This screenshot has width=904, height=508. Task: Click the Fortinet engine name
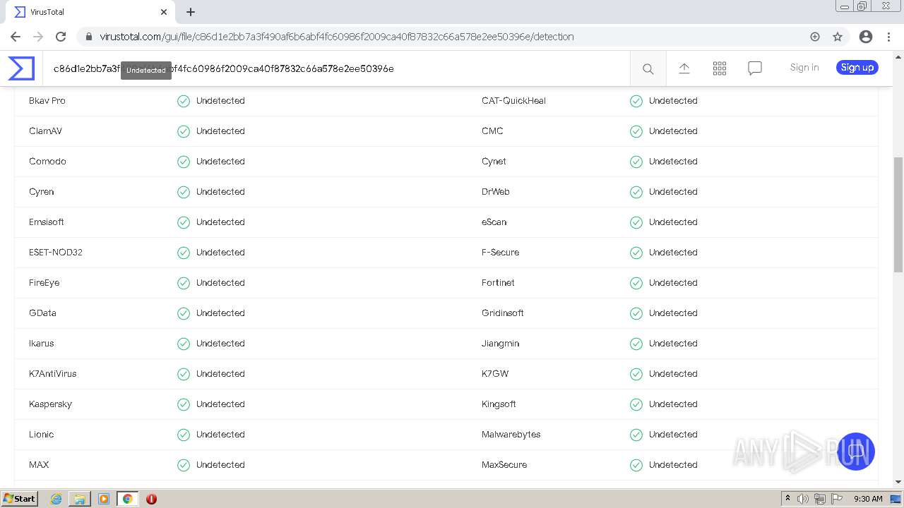tap(498, 283)
